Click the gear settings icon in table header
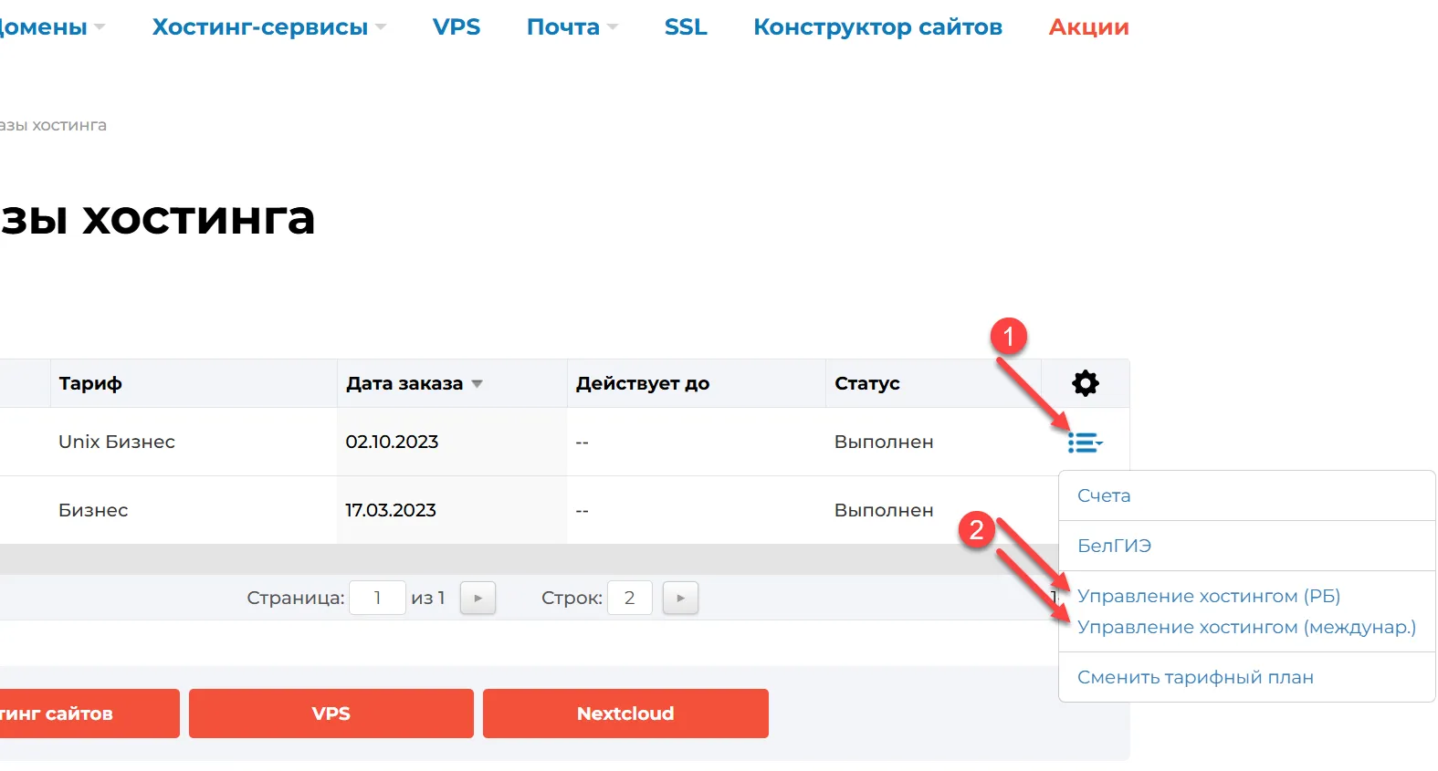1438x771 pixels. [x=1085, y=383]
